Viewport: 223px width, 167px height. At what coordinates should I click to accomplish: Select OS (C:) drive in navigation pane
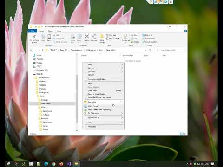pos(39,66)
